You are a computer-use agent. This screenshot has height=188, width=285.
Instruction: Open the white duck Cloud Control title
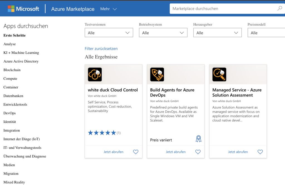(x=113, y=90)
